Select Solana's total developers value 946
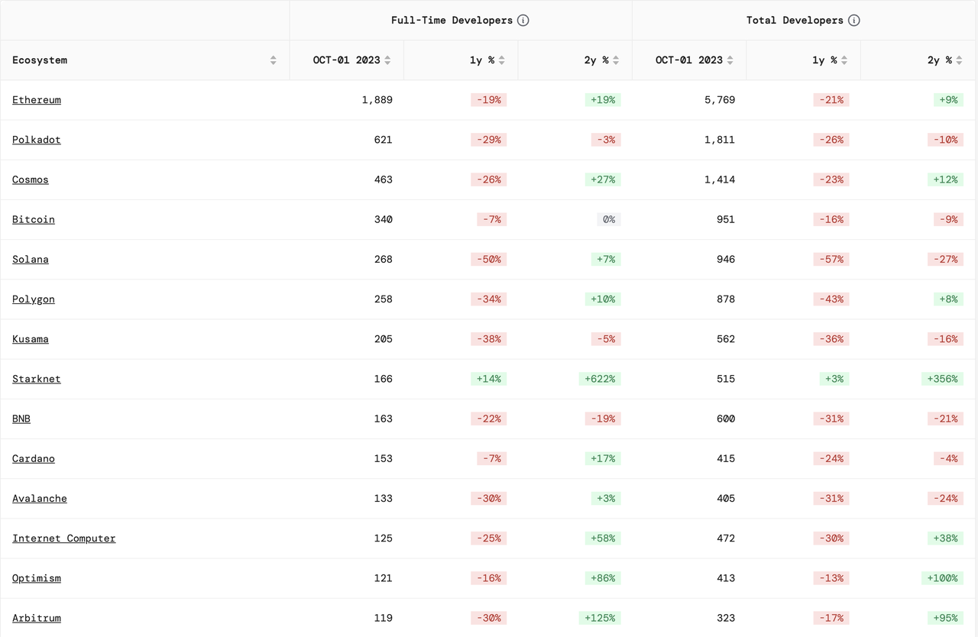 (726, 259)
